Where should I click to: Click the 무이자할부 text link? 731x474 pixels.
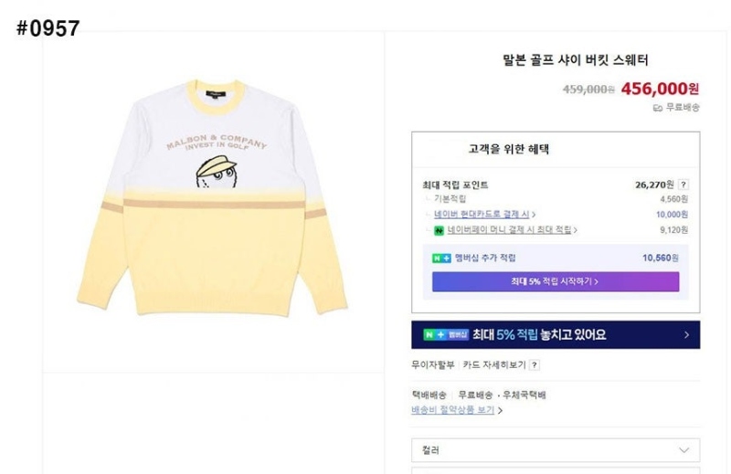(432, 365)
